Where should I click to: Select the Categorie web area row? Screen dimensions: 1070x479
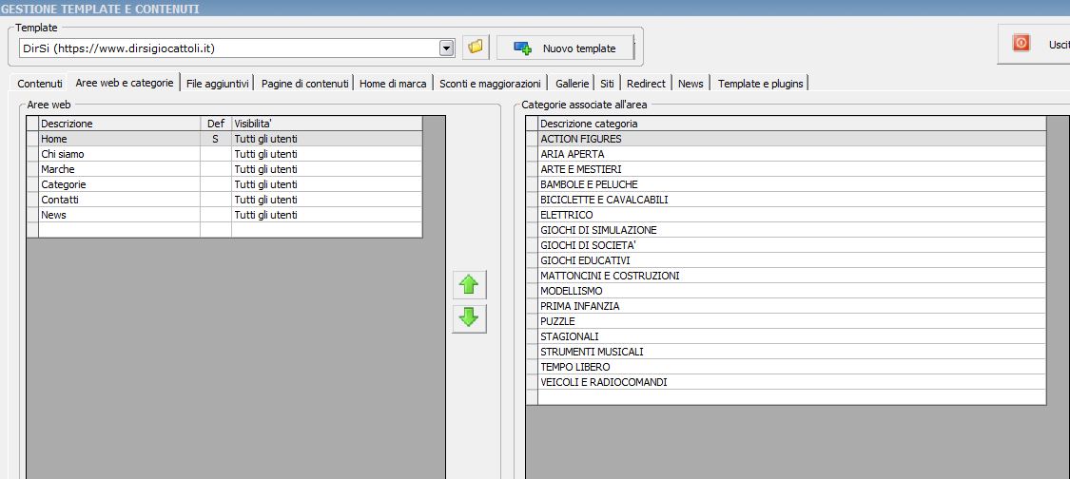click(224, 184)
